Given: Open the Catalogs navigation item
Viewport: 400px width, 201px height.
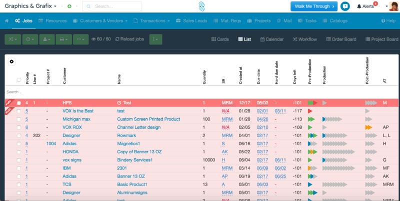Looking at the screenshot, I should point(335,21).
